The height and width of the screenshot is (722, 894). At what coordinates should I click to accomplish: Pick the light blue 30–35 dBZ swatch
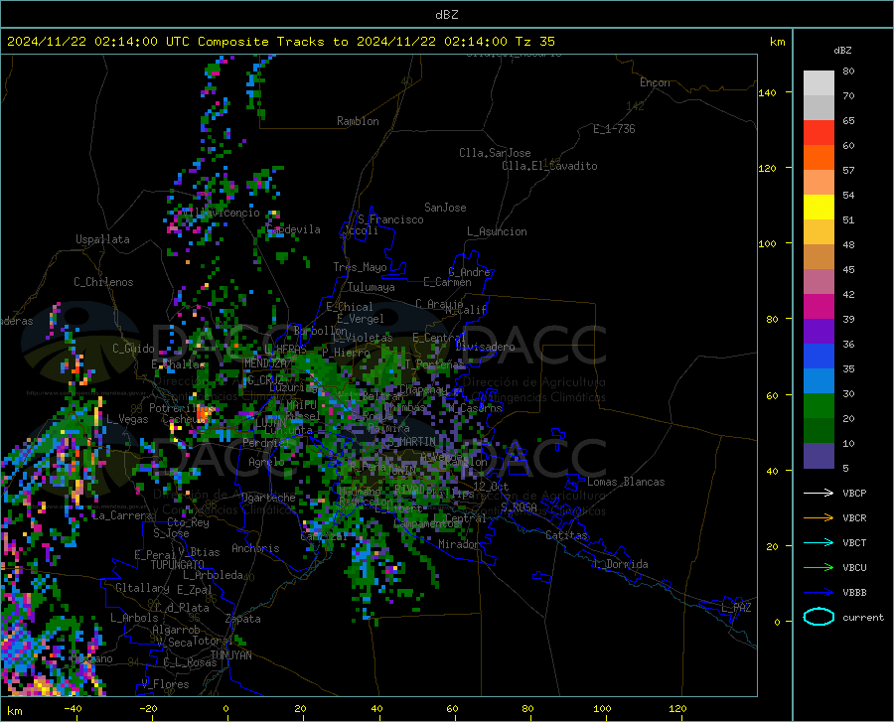(819, 381)
